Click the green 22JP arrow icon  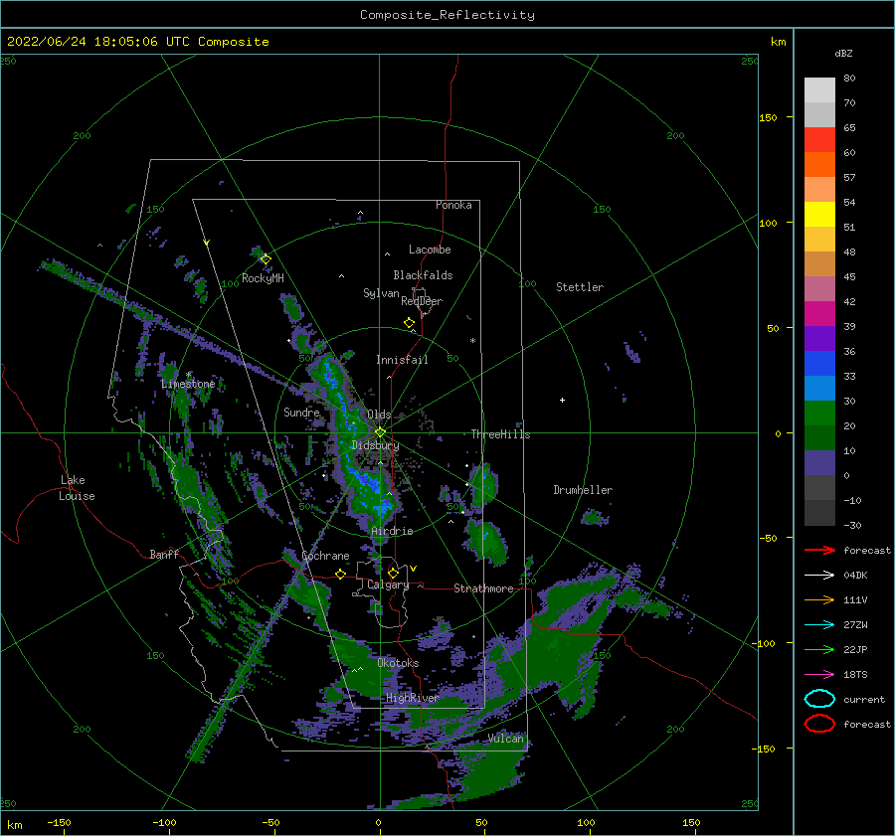coord(819,649)
